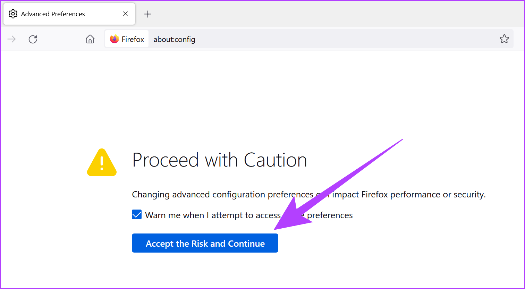Open a new tab with the plus button
The image size is (525, 289).
(x=148, y=14)
